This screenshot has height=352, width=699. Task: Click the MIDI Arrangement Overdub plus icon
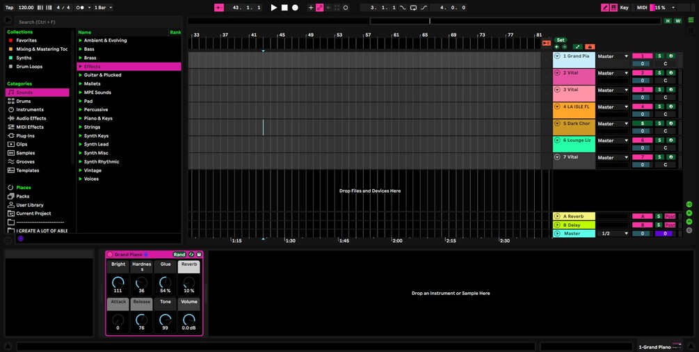pos(311,8)
